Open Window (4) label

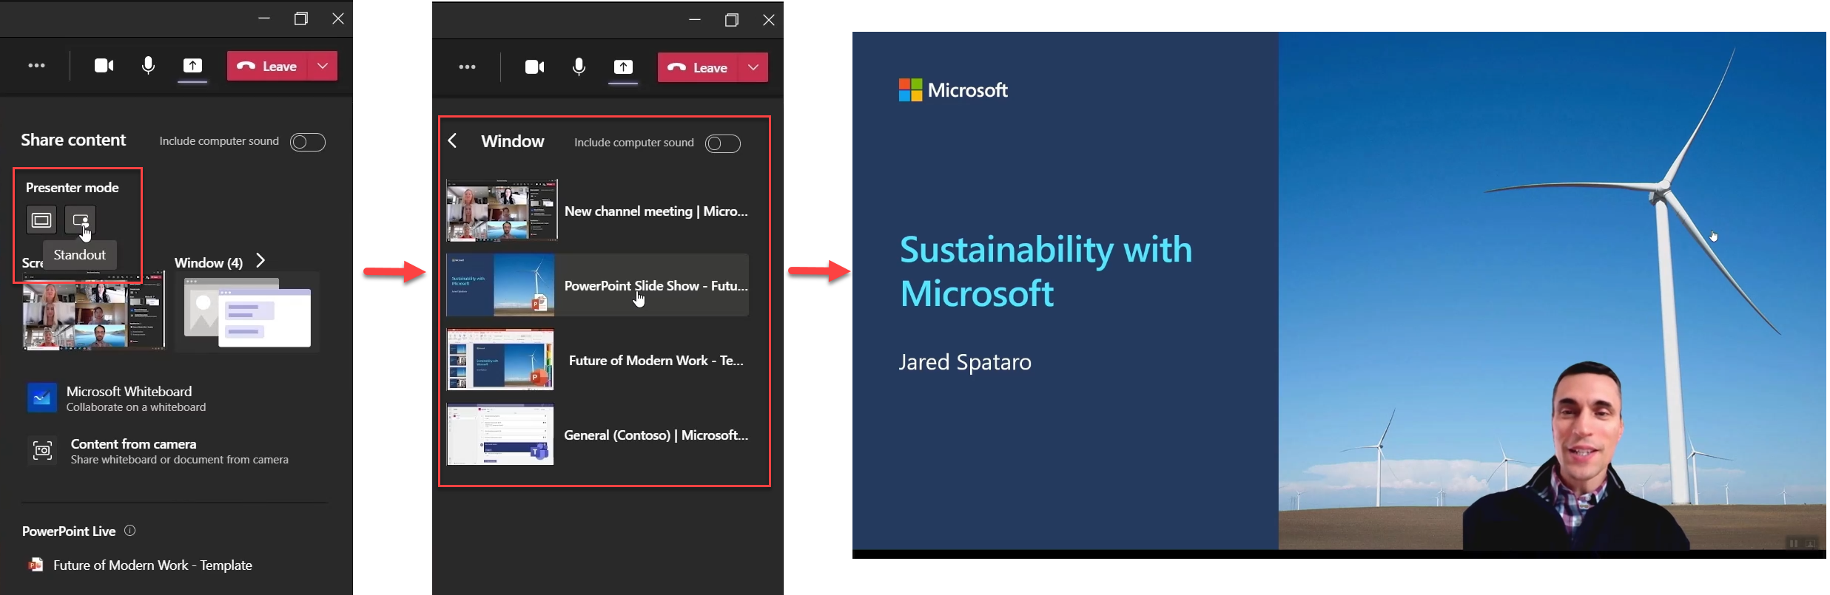point(209,262)
